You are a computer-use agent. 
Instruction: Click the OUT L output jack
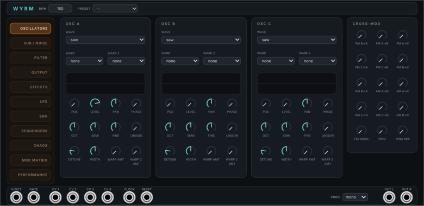coord(389,197)
